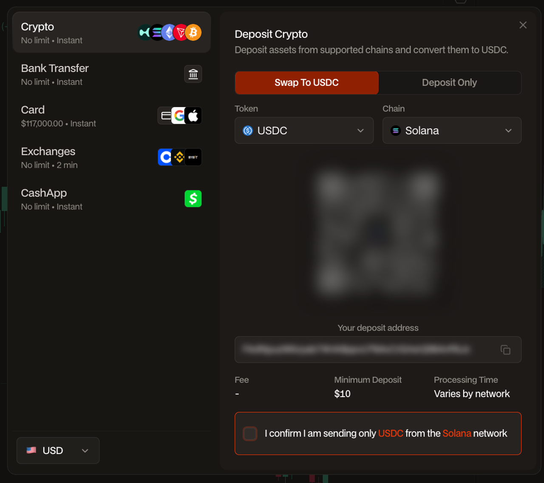Click the Bybit exchange icon

pyautogui.click(x=193, y=157)
